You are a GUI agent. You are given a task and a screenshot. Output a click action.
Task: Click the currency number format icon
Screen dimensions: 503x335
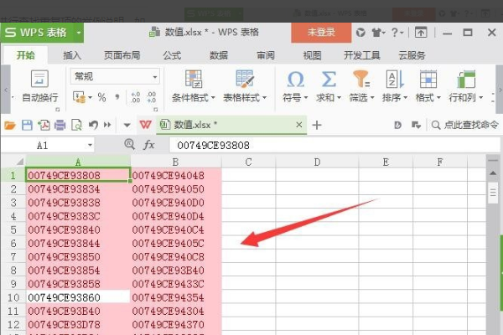pos(79,97)
